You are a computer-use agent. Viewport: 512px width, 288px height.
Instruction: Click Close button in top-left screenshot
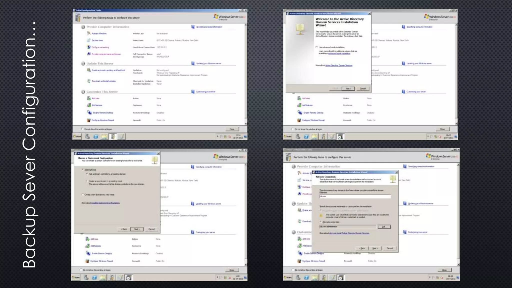pyautogui.click(x=232, y=129)
